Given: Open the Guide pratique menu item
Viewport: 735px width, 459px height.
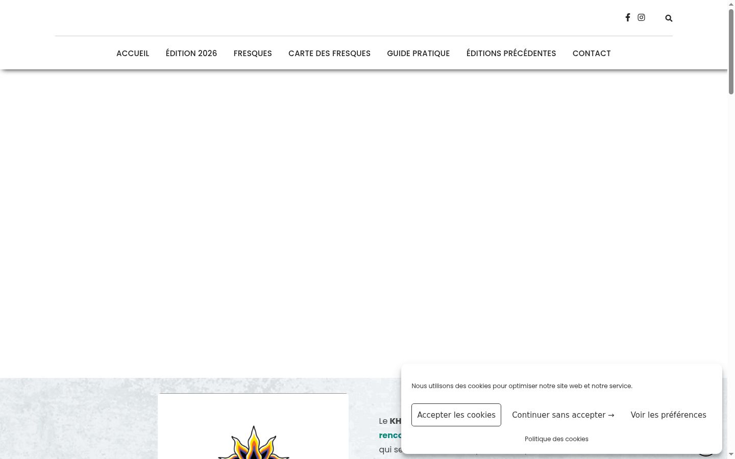Looking at the screenshot, I should (419, 54).
